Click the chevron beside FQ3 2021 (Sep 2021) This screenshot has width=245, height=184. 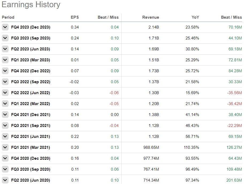(5, 125)
